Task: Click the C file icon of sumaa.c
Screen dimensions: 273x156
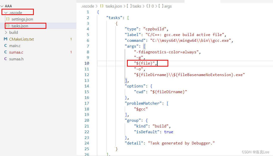Action: point(6,52)
